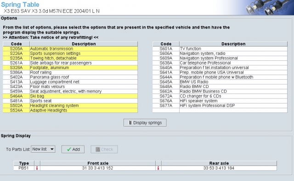This screenshot has width=294, height=181.
Task: Click the Type column header
Action: 24,163
